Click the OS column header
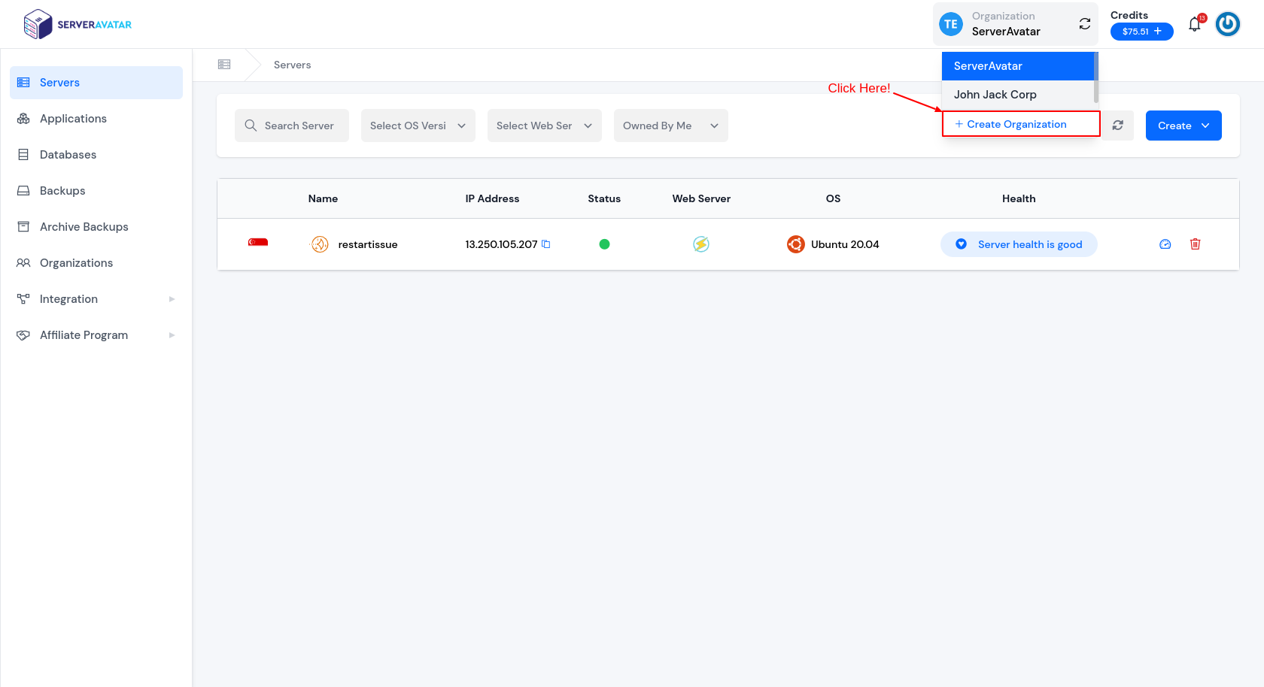 coord(833,198)
